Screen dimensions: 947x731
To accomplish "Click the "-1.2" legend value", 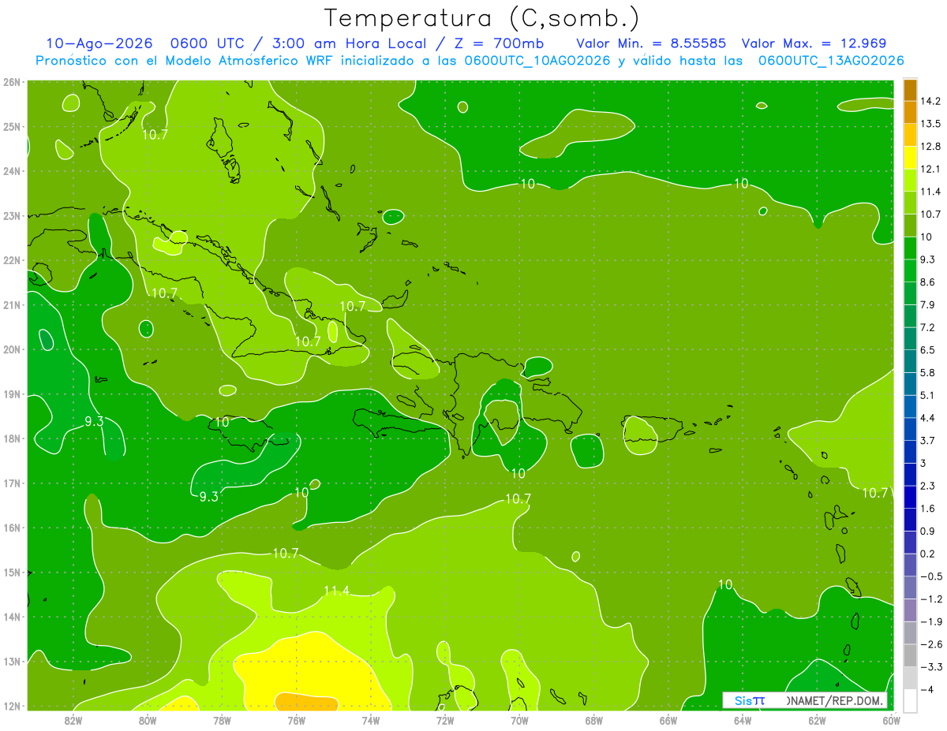I will pos(933,599).
